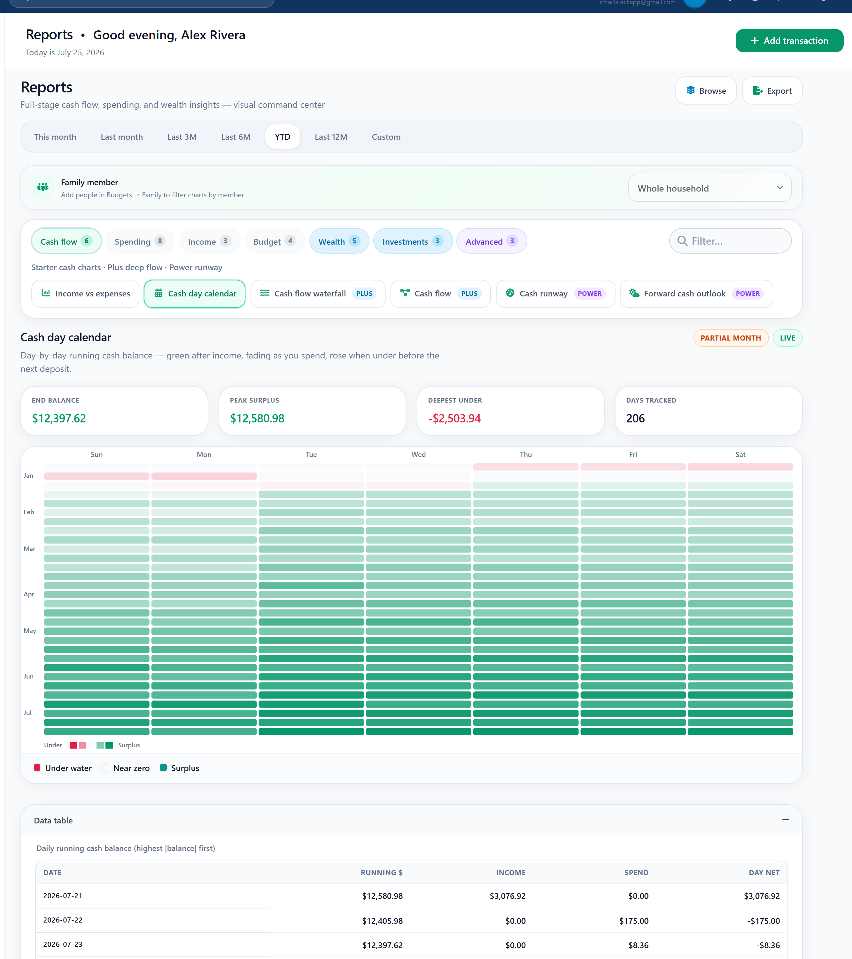The image size is (852, 959).
Task: Click the Jan month label in heatmap
Action: [x=28, y=476]
